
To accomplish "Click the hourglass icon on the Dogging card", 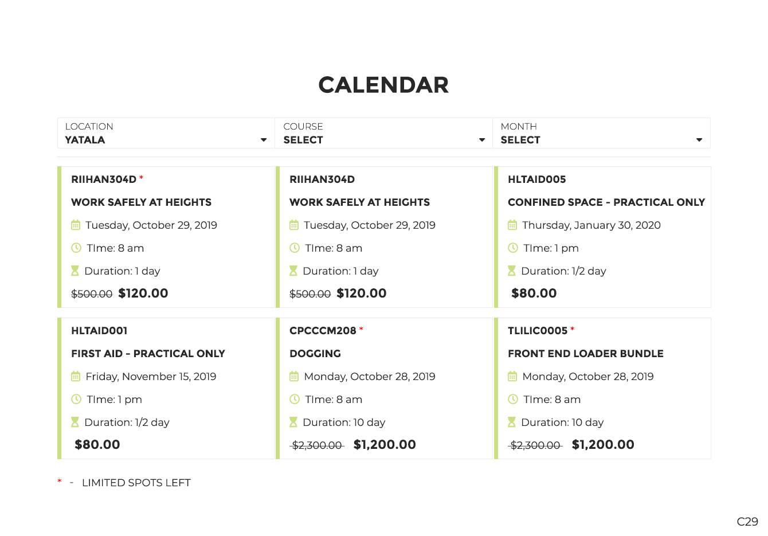I will click(x=293, y=422).
